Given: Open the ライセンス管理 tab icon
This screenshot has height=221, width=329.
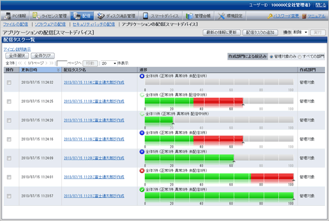Looking at the screenshot, I should (36, 16).
